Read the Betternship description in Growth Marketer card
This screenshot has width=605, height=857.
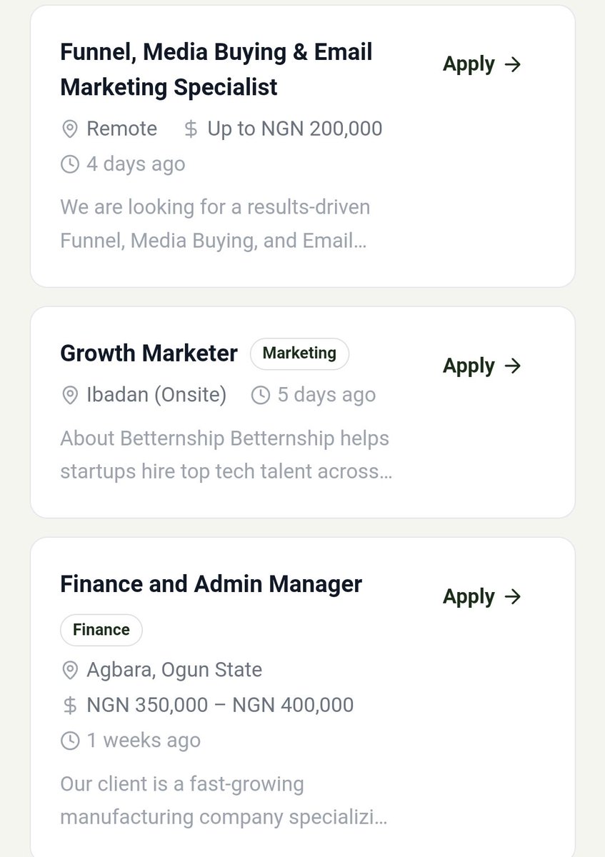click(x=226, y=455)
